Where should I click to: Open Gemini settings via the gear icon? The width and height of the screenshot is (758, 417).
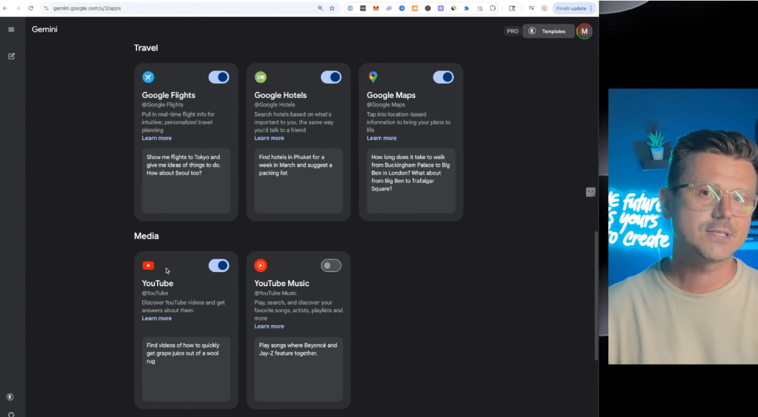tap(11, 415)
